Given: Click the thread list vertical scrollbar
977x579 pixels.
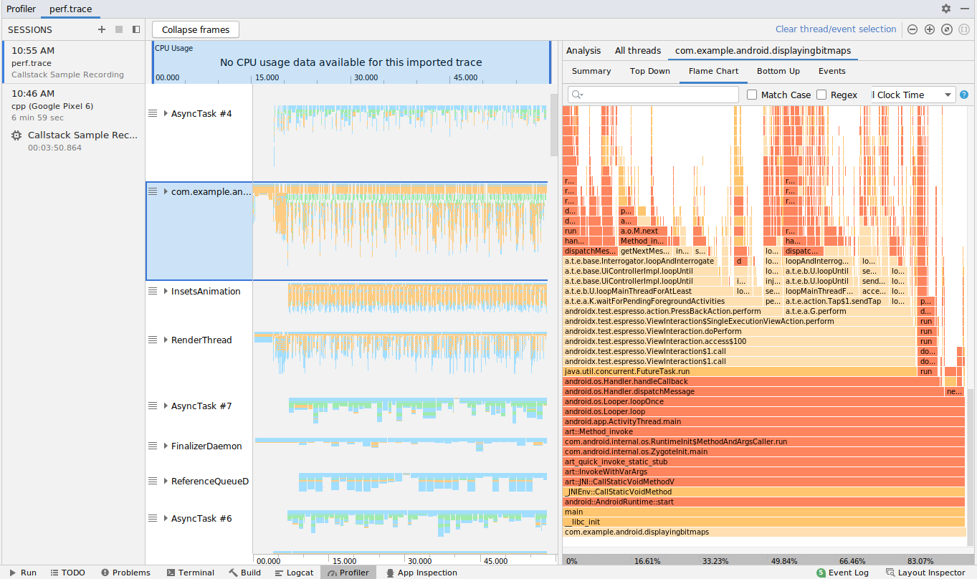Looking at the screenshot, I should 553,125.
